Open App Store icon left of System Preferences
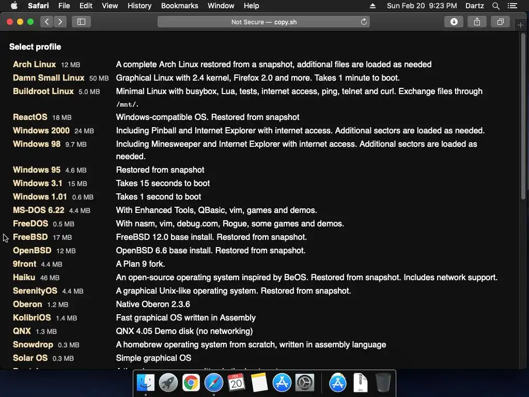Viewport: 529px width, 397px height. pyautogui.click(x=282, y=383)
